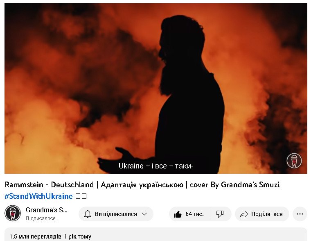Click the channel watermark logo in video
The height and width of the screenshot is (241, 311).
click(294, 161)
